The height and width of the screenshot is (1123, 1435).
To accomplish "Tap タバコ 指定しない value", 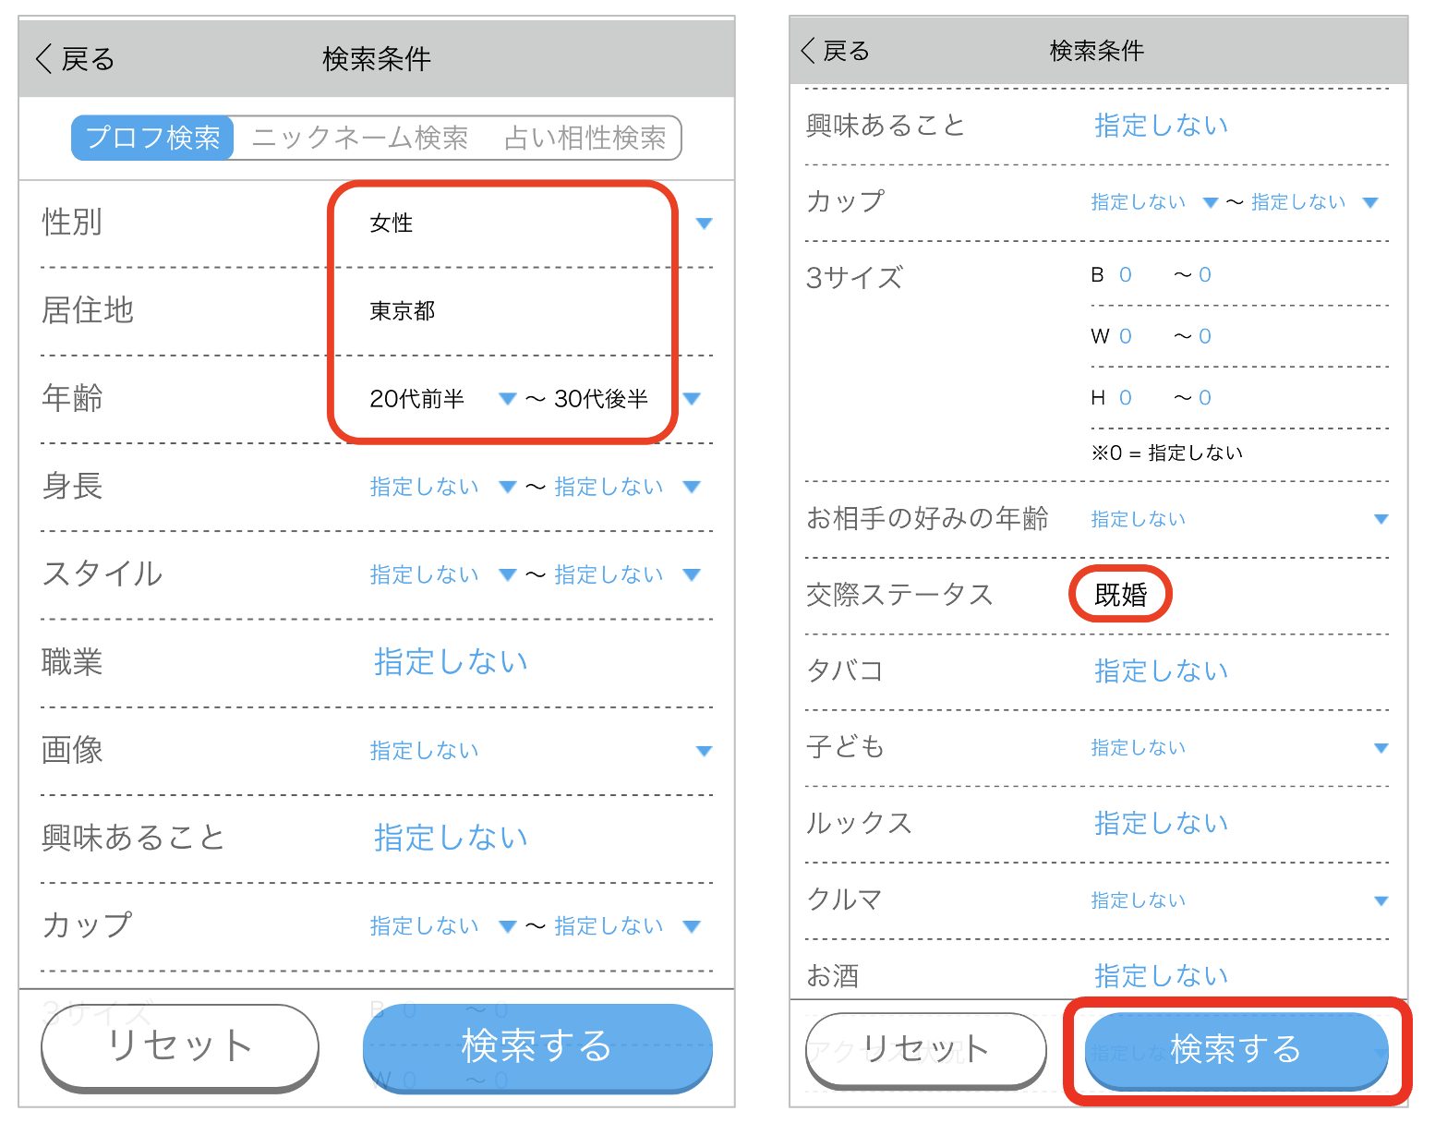I will click(1161, 671).
